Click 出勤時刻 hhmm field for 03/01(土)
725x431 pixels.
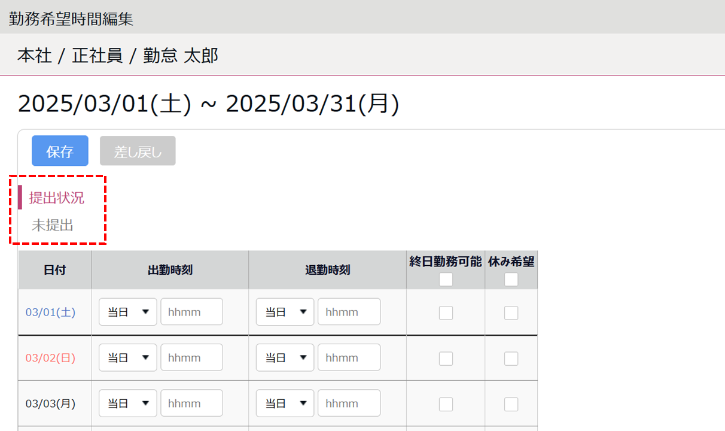point(191,312)
